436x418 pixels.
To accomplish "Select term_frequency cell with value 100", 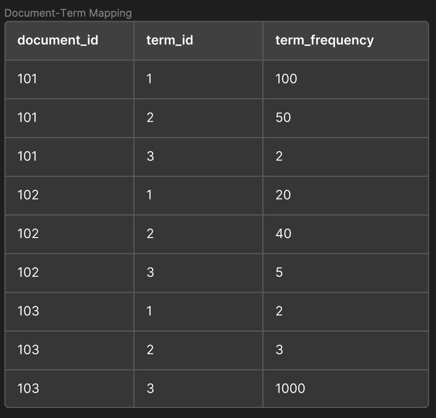I will pyautogui.click(x=345, y=79).
